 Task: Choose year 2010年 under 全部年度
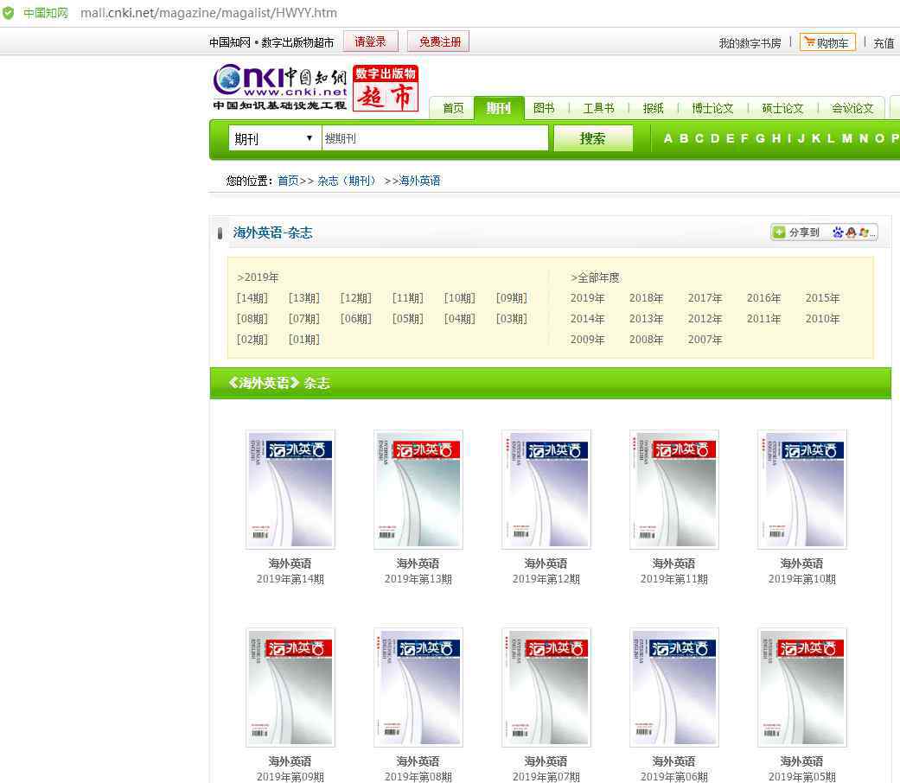(x=822, y=318)
